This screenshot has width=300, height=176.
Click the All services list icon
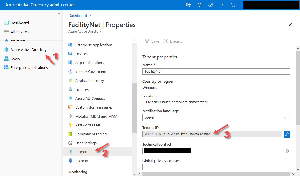[6, 32]
